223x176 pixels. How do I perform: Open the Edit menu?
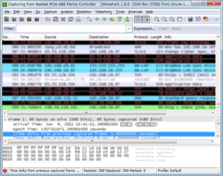click(x=17, y=12)
